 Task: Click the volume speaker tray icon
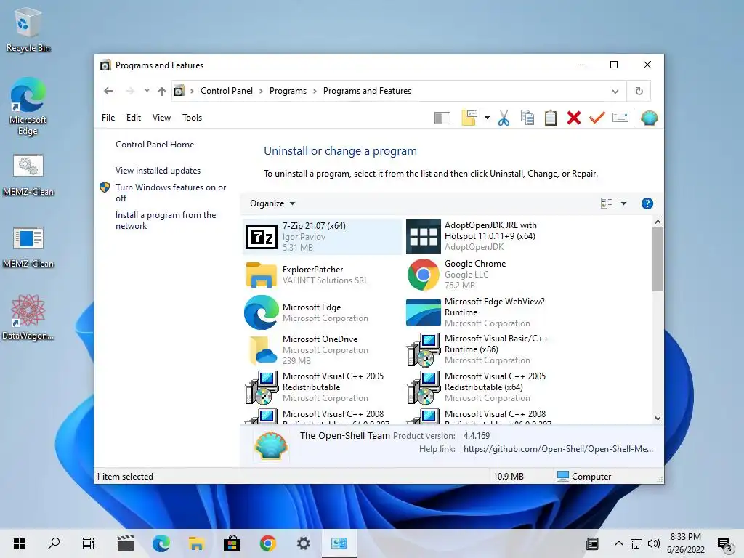[x=654, y=543]
